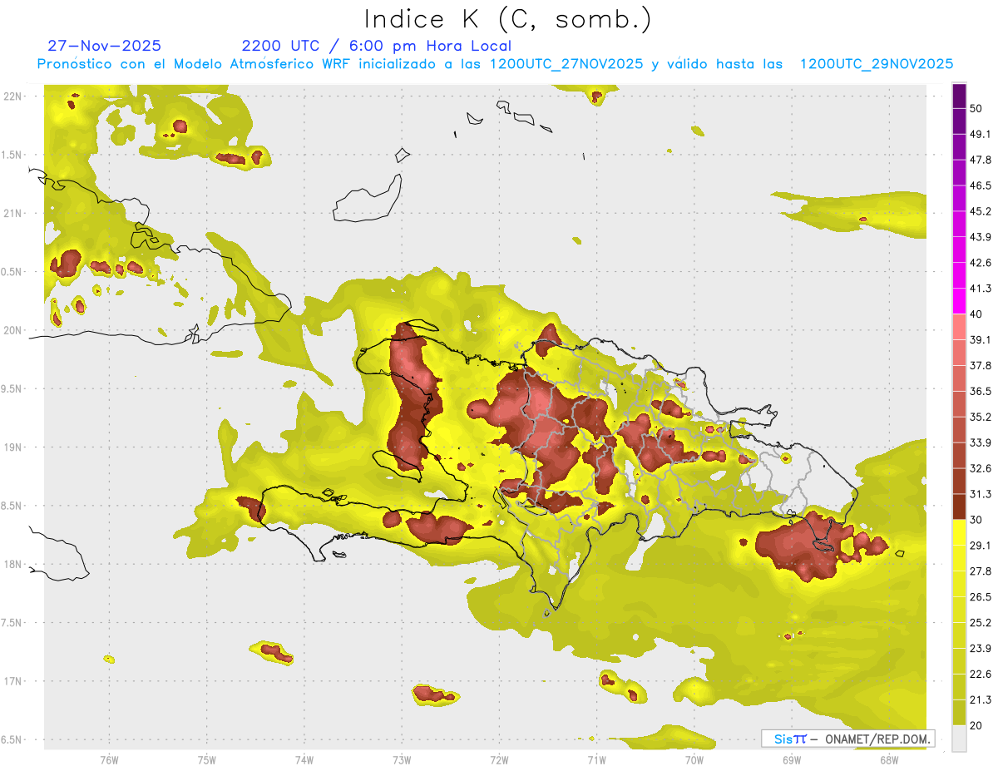Click the "75W" longitude label

pyautogui.click(x=206, y=759)
